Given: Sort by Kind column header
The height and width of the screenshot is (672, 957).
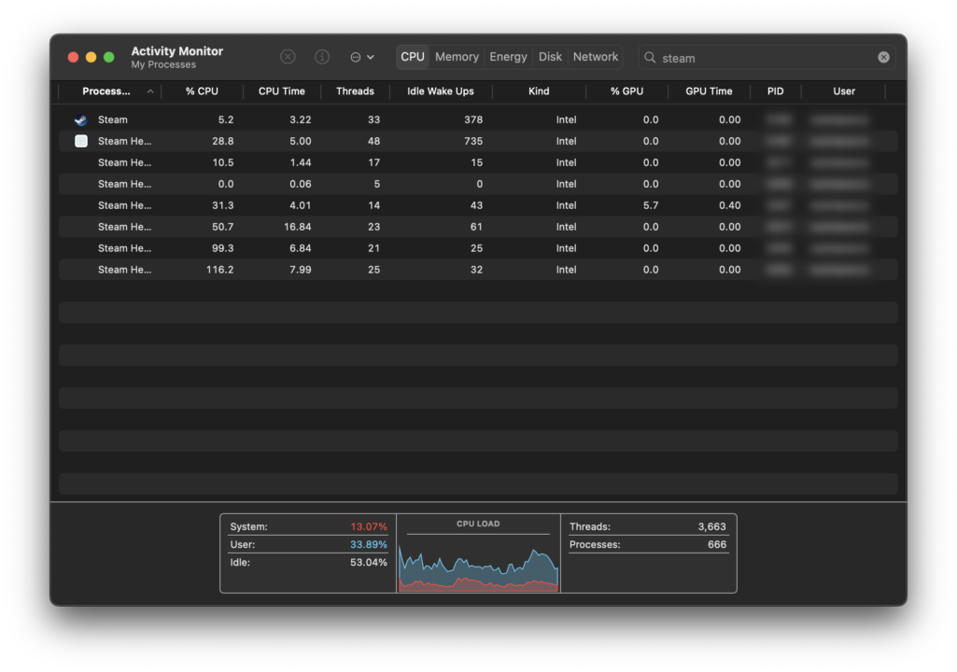Looking at the screenshot, I should pyautogui.click(x=539, y=91).
